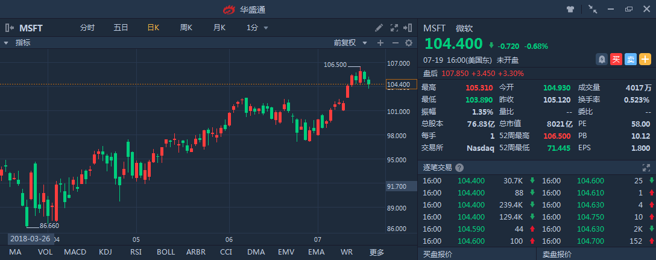
Task: Click 更多 to show more indicators
Action: [377, 252]
